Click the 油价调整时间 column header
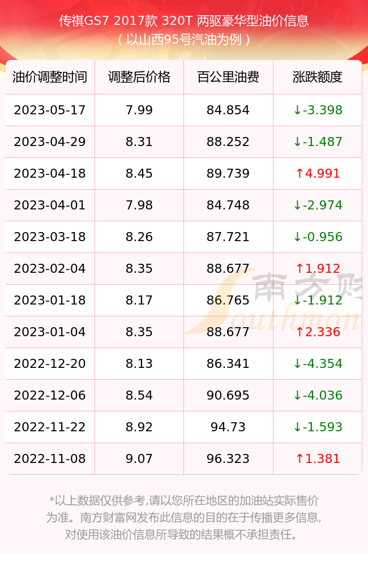The height and width of the screenshot is (566, 368). [50, 78]
